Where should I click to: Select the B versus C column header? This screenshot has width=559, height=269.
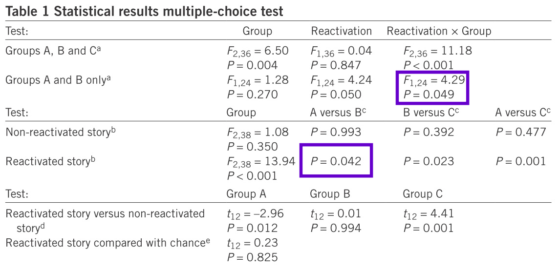431,113
